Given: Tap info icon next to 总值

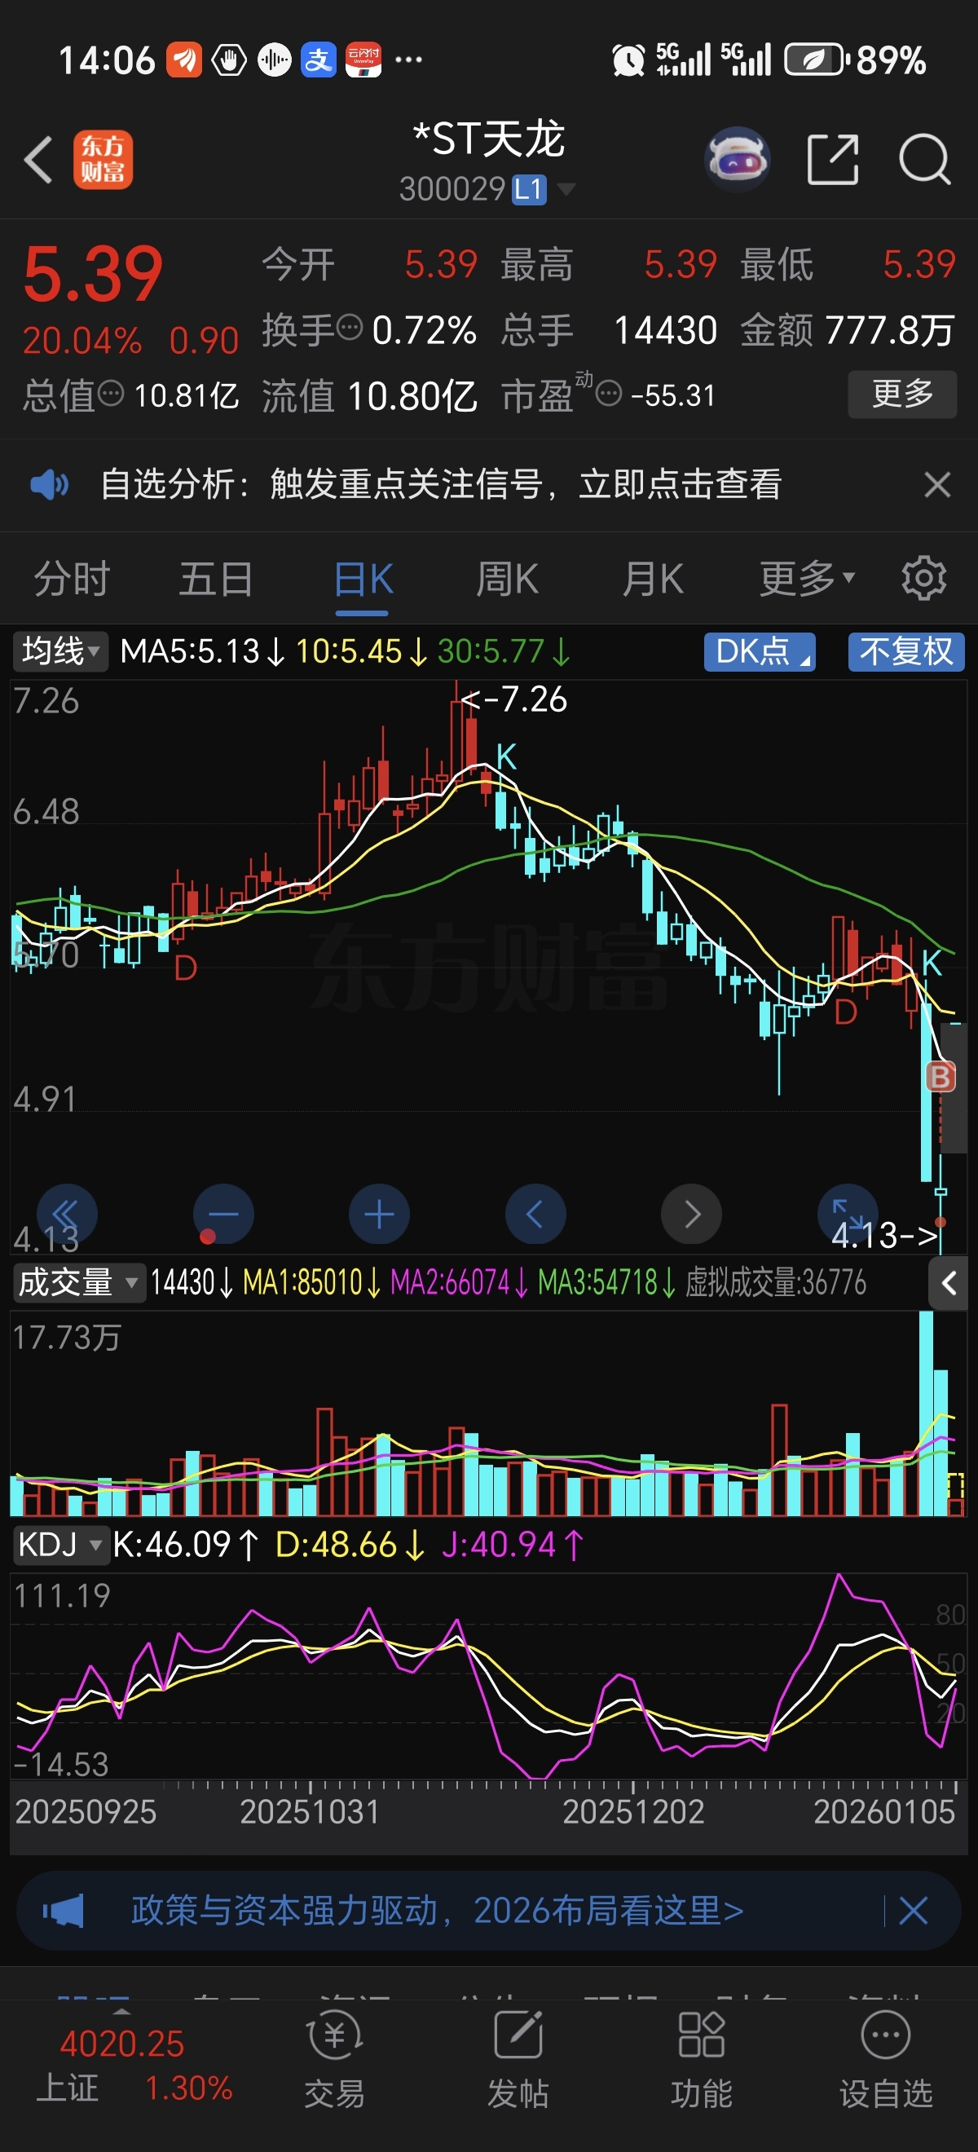Looking at the screenshot, I should [110, 392].
